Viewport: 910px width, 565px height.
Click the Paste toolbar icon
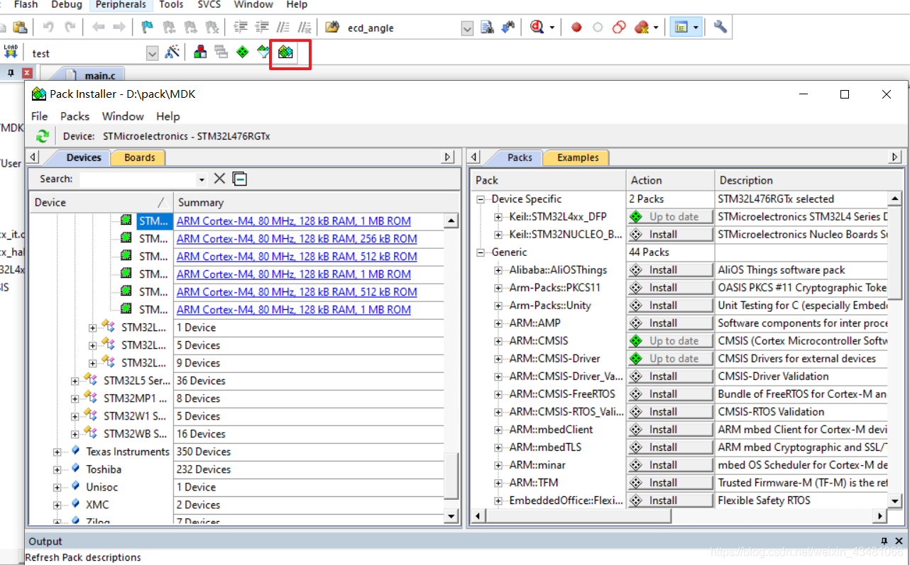click(x=21, y=28)
